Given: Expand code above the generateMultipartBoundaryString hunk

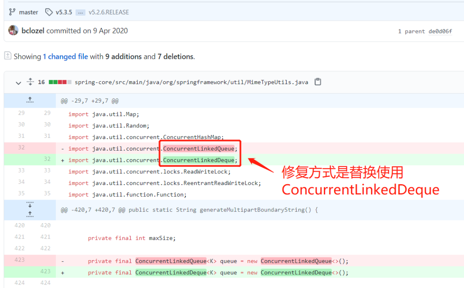Looking at the screenshot, I should coord(30,214).
